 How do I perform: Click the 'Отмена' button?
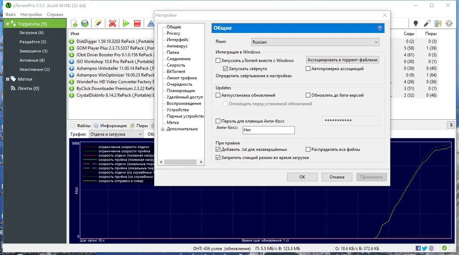pyautogui.click(x=336, y=177)
